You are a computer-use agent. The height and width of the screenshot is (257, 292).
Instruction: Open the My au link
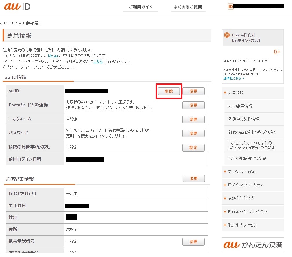(x=53, y=55)
